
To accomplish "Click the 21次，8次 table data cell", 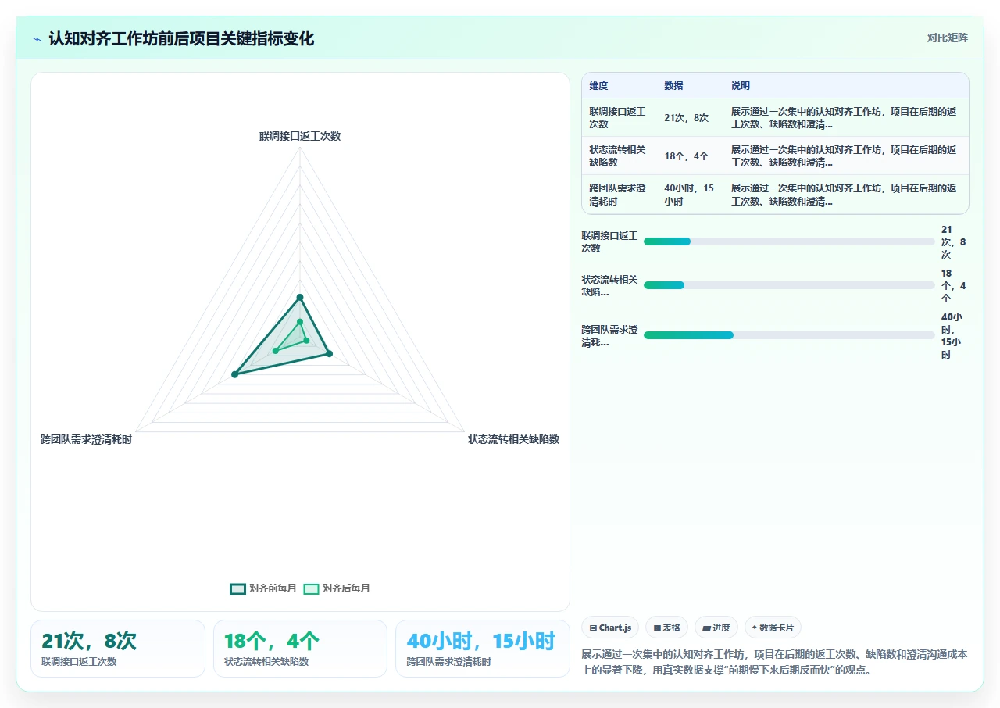I will coord(691,117).
